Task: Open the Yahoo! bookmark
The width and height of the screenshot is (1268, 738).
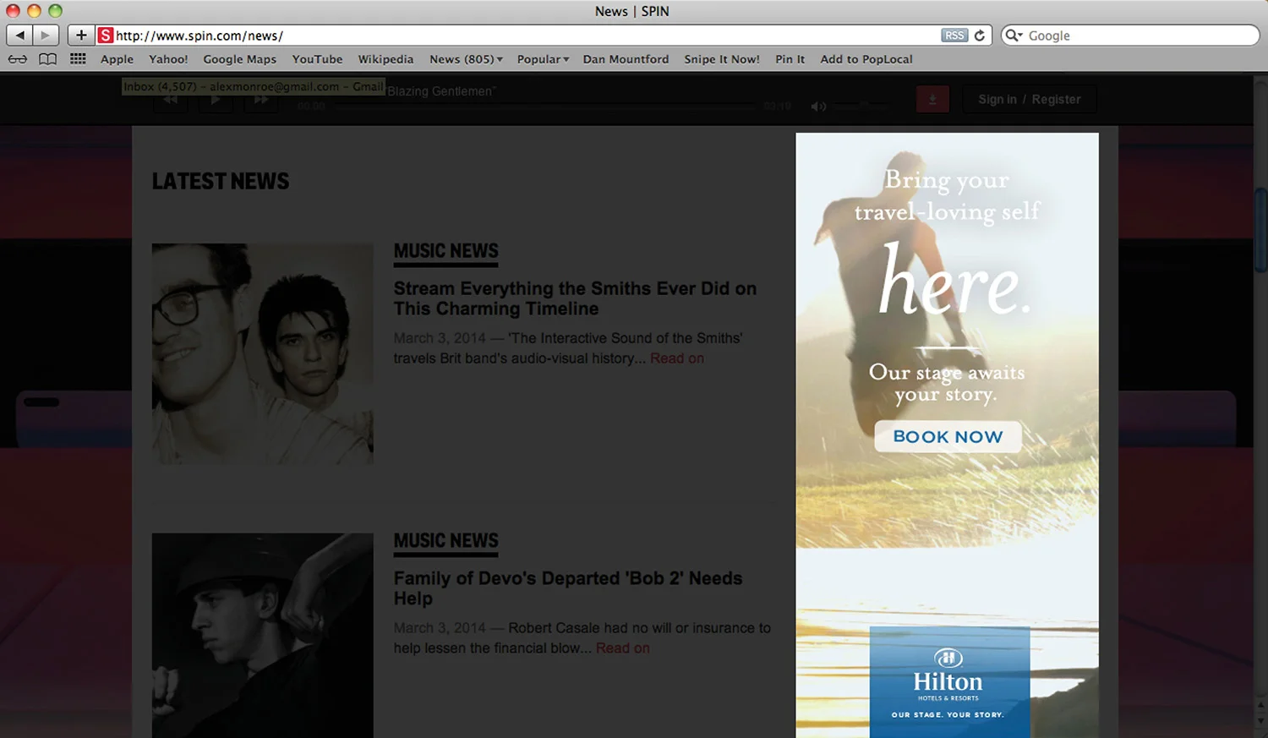Action: pyautogui.click(x=168, y=59)
